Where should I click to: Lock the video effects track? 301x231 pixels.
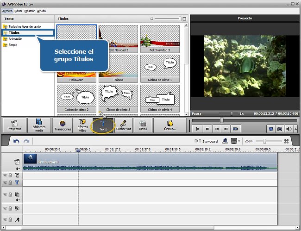11,175
